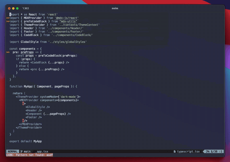Viewport: 230px width, 162px height.
Task: Click the E486 Pattern not found message
Action: tap(30, 155)
